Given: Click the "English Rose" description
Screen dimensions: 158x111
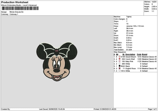Looking at the screenshot, I should pos(131,69).
